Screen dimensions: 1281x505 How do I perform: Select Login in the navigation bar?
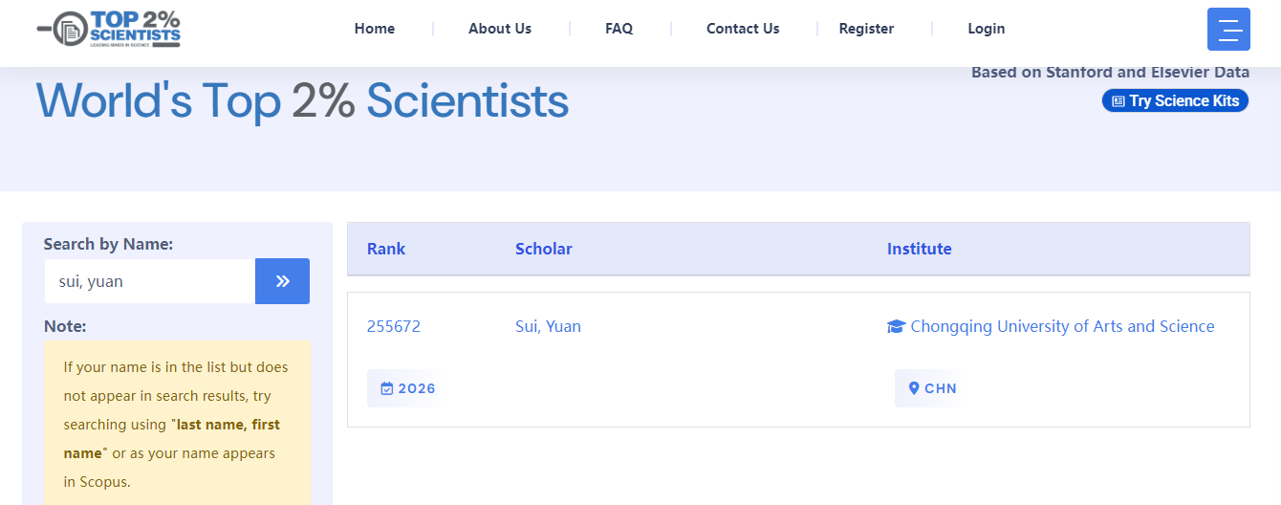(x=987, y=29)
